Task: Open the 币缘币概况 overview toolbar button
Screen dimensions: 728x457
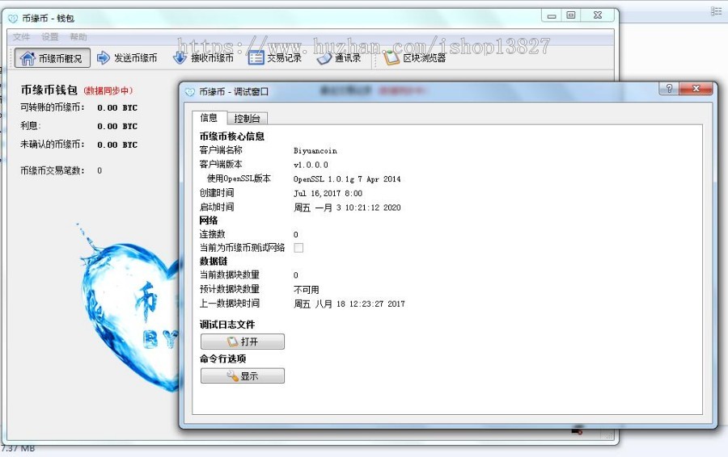Action: point(53,58)
